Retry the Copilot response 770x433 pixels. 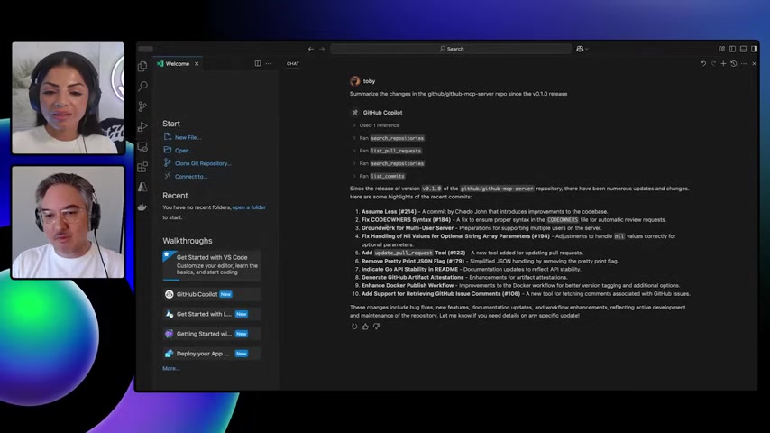click(354, 327)
